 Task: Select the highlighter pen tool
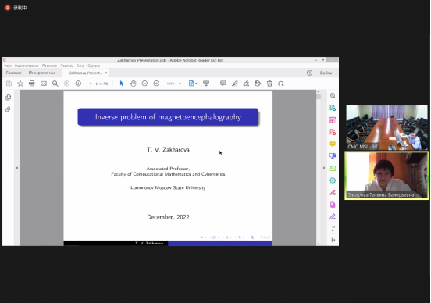click(x=234, y=84)
